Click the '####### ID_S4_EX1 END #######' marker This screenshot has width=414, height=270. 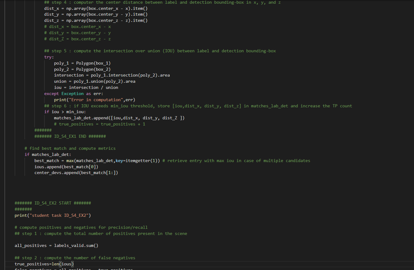pos(70,137)
